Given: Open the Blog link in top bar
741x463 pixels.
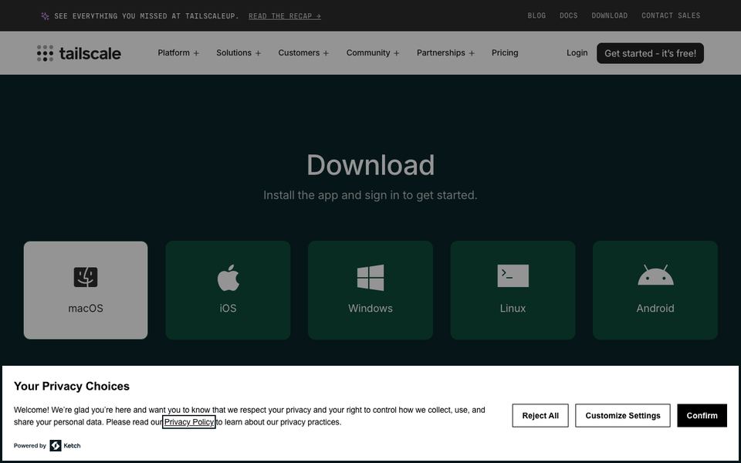Looking at the screenshot, I should click(x=536, y=15).
